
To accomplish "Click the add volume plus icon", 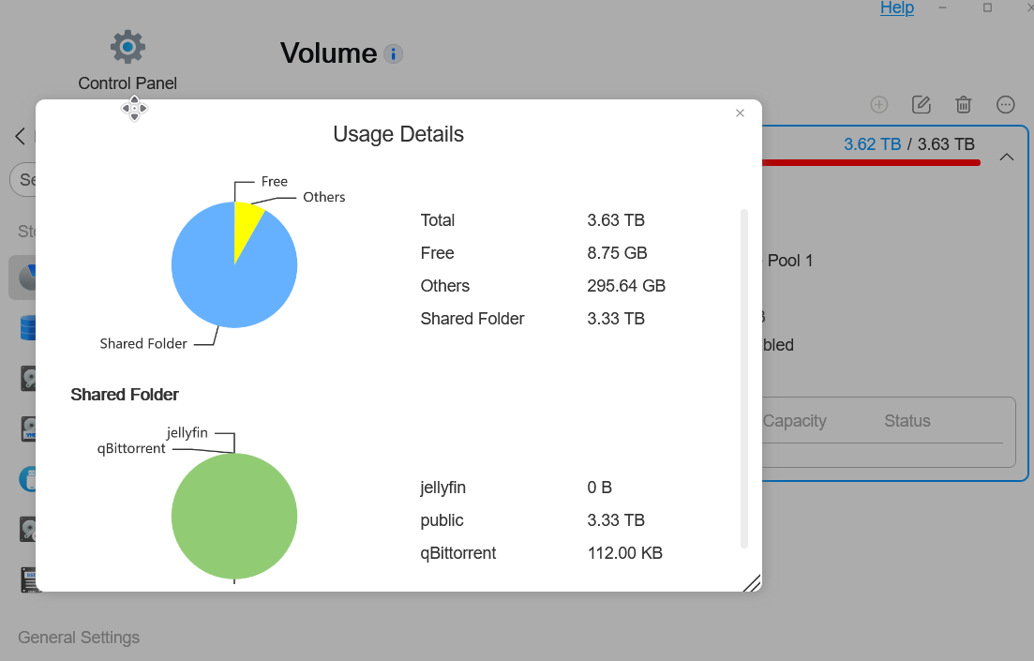I will [879, 104].
